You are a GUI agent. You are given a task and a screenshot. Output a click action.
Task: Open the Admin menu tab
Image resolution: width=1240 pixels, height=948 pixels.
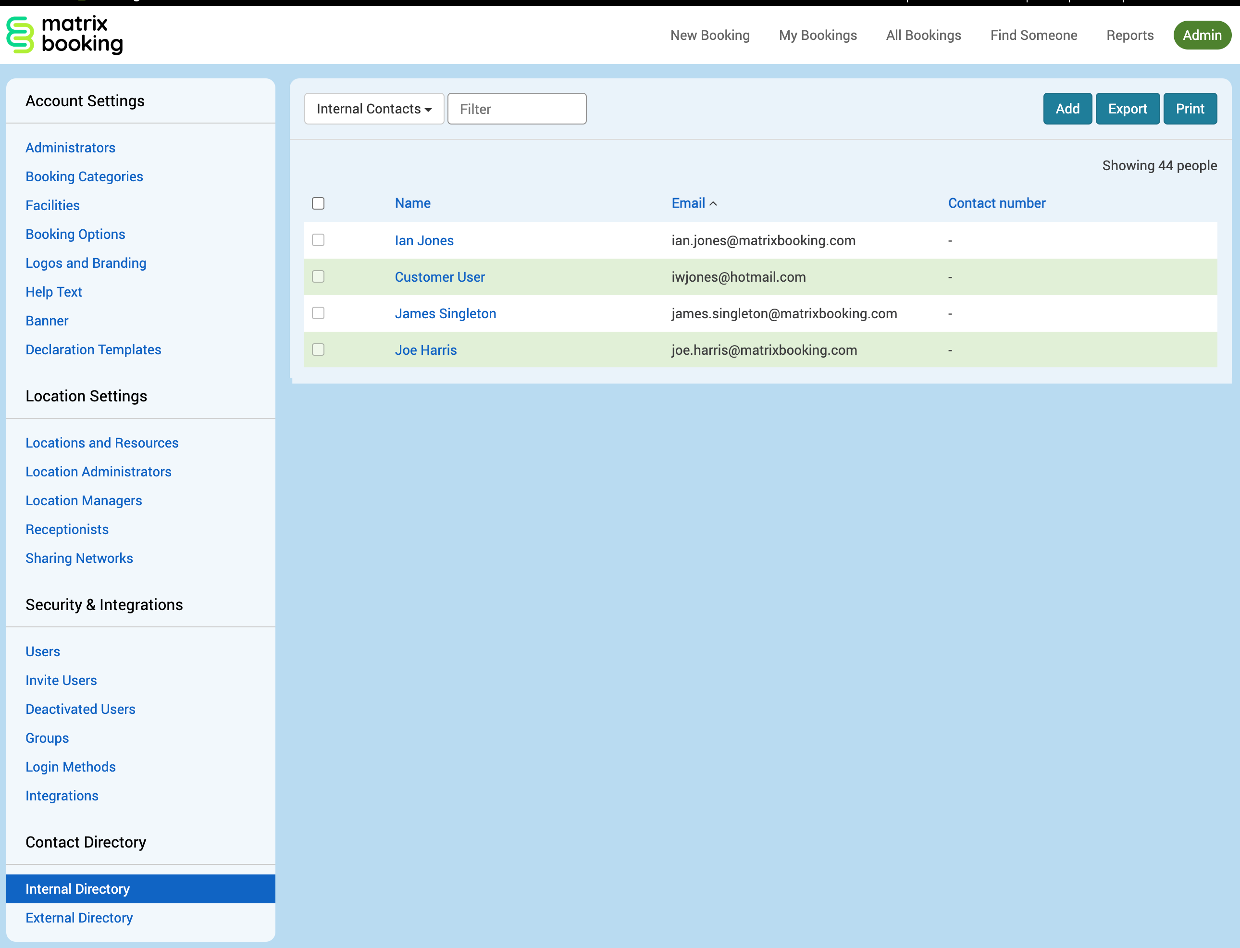pos(1202,35)
